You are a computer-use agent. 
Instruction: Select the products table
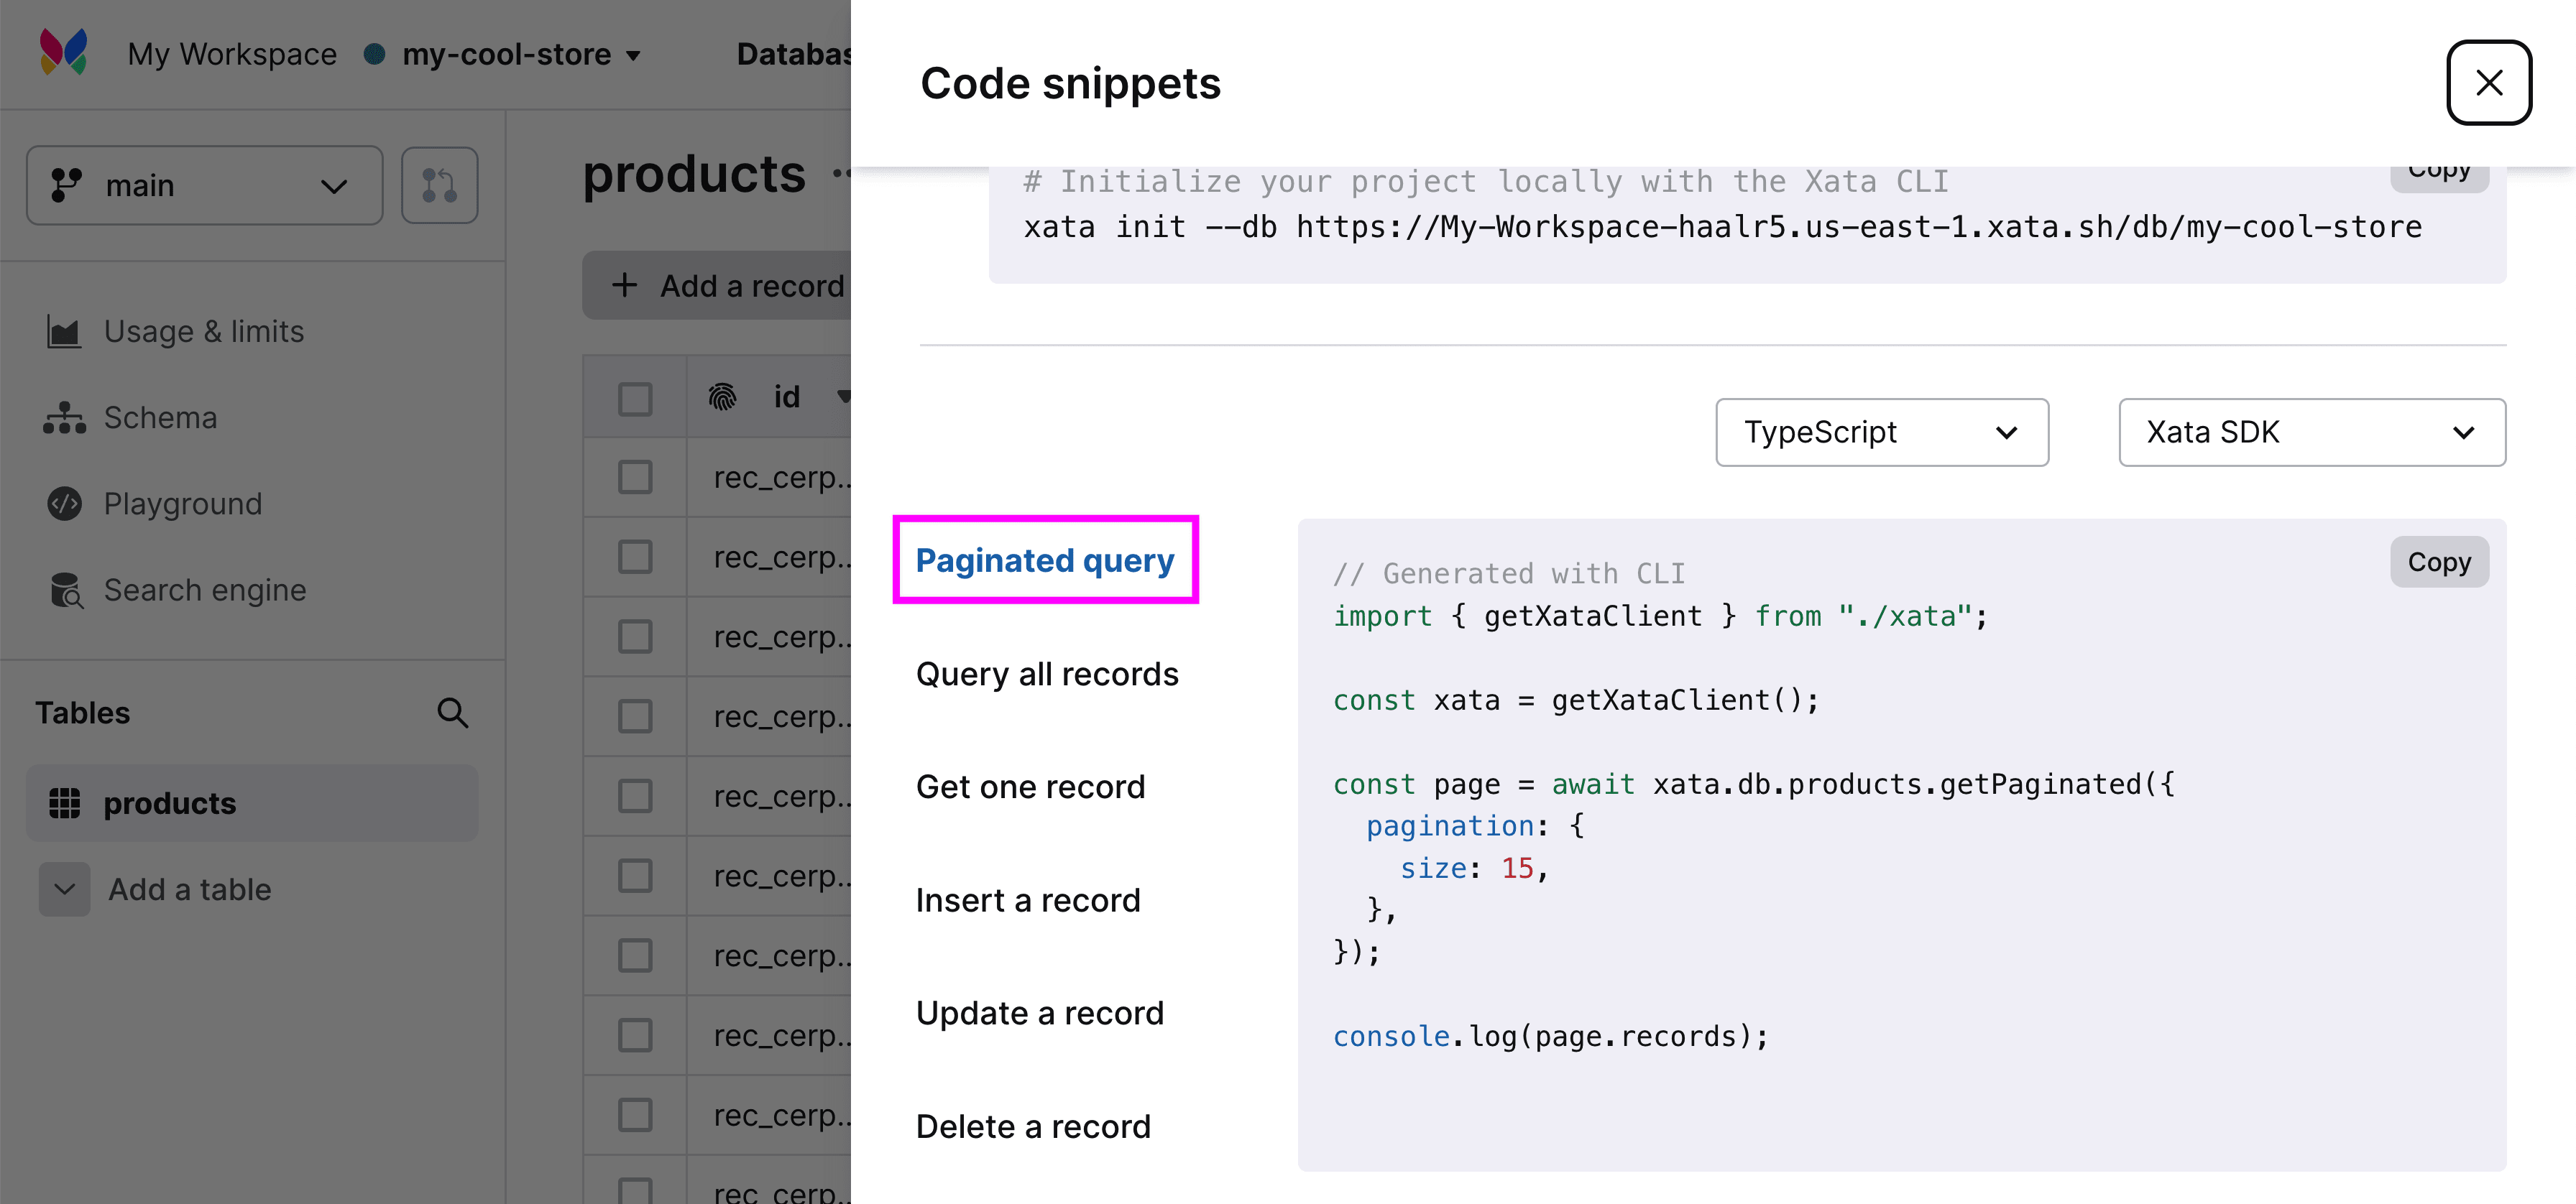point(252,803)
